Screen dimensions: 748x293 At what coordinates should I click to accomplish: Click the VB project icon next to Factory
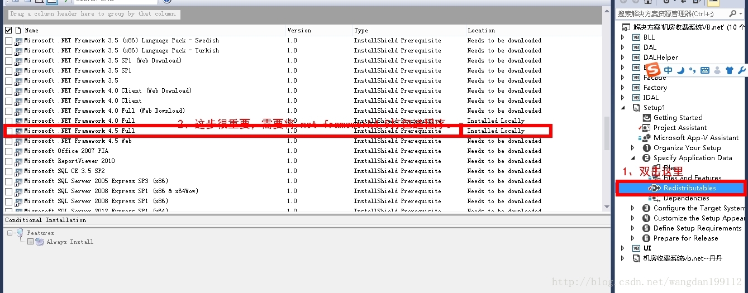636,88
